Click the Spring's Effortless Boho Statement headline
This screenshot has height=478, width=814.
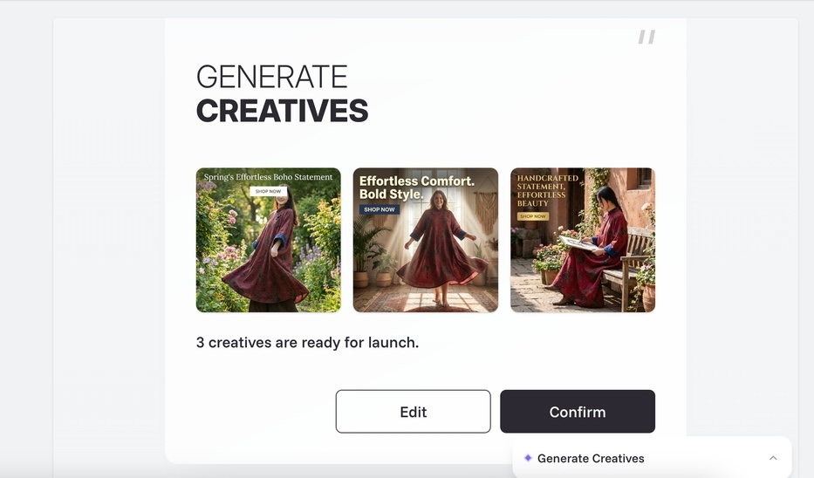click(268, 177)
